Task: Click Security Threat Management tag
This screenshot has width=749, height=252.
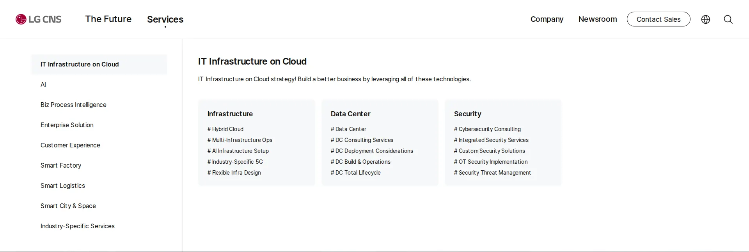Action: click(492, 173)
